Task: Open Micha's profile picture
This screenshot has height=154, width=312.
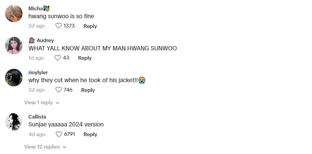Action: [x=14, y=14]
